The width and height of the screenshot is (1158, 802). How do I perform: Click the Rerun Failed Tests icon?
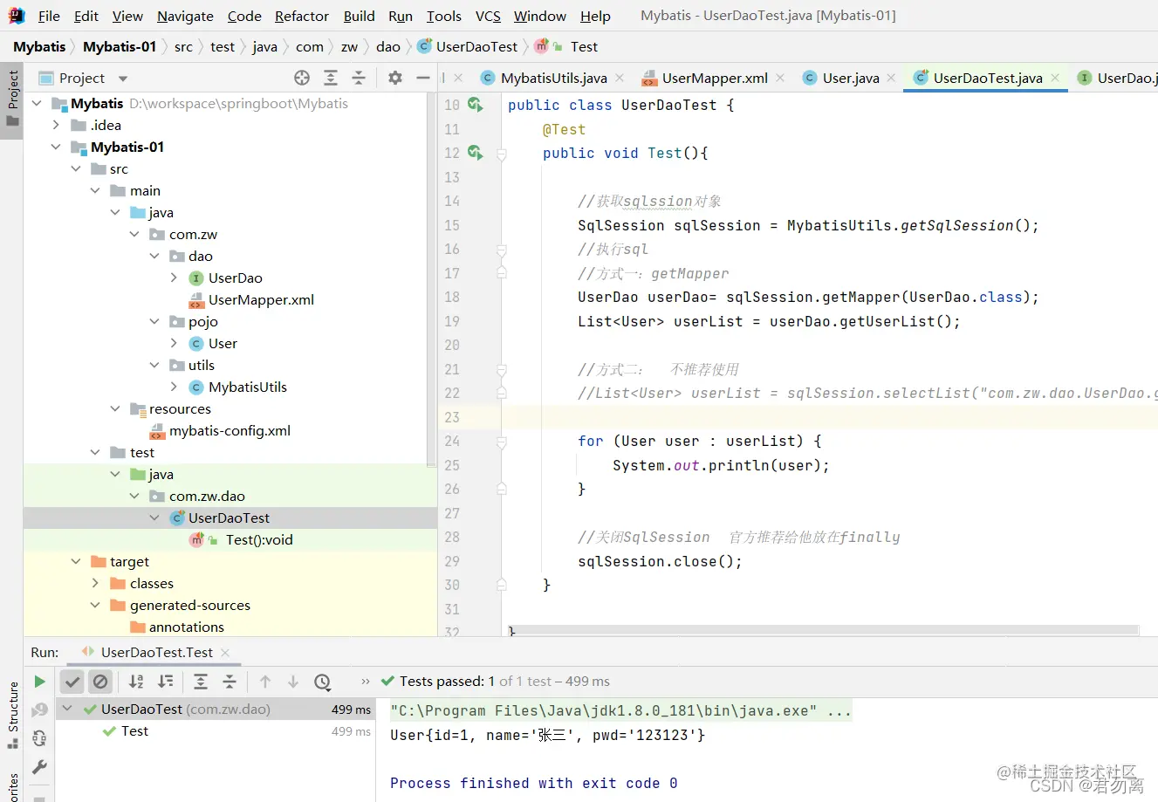[x=39, y=710]
